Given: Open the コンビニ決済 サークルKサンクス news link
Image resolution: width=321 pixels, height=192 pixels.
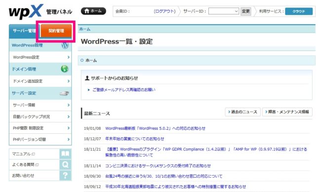Looking at the screenshot, I should [158, 166].
